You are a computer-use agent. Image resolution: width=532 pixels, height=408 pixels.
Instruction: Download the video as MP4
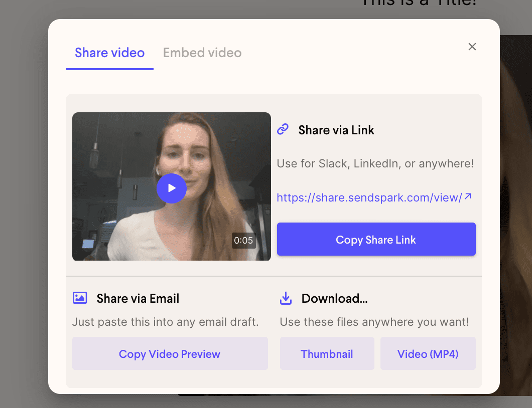pyautogui.click(x=428, y=354)
